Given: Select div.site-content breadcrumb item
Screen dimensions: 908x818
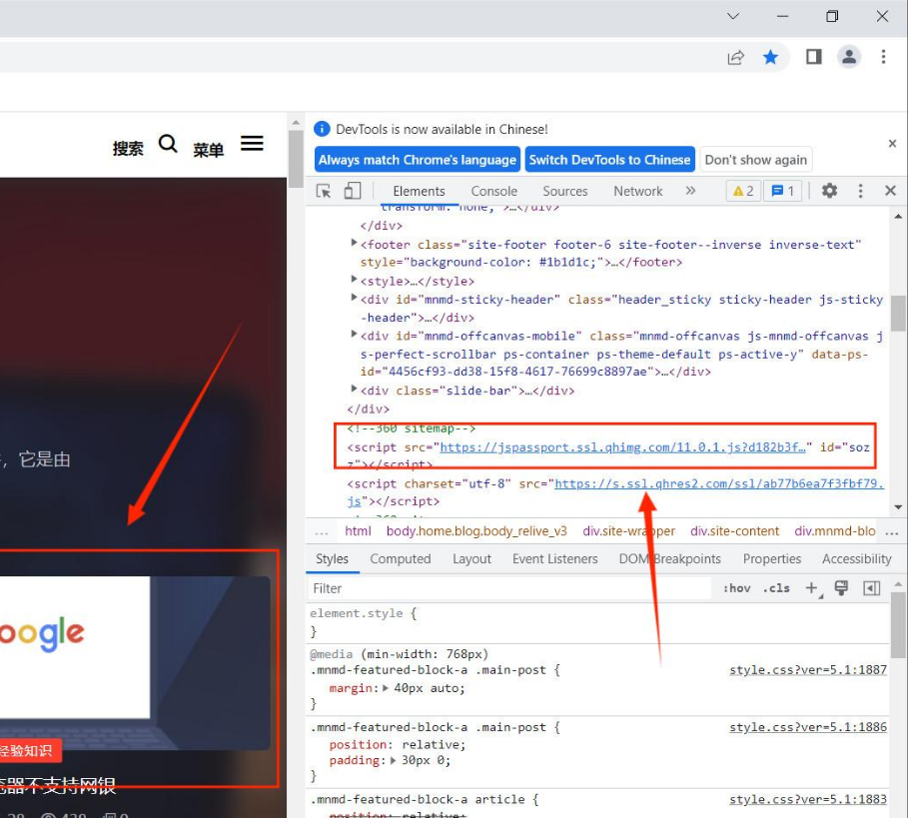Looking at the screenshot, I should click(734, 531).
